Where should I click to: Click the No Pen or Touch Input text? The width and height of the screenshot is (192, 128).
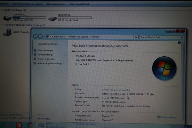click(126, 106)
